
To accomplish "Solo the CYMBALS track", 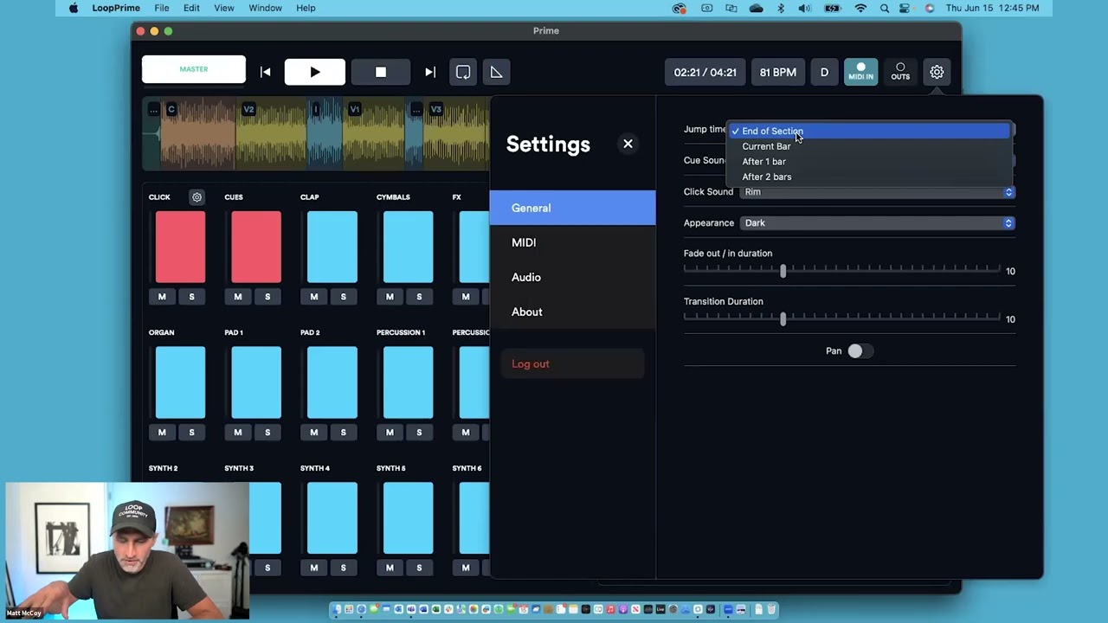I will point(419,297).
